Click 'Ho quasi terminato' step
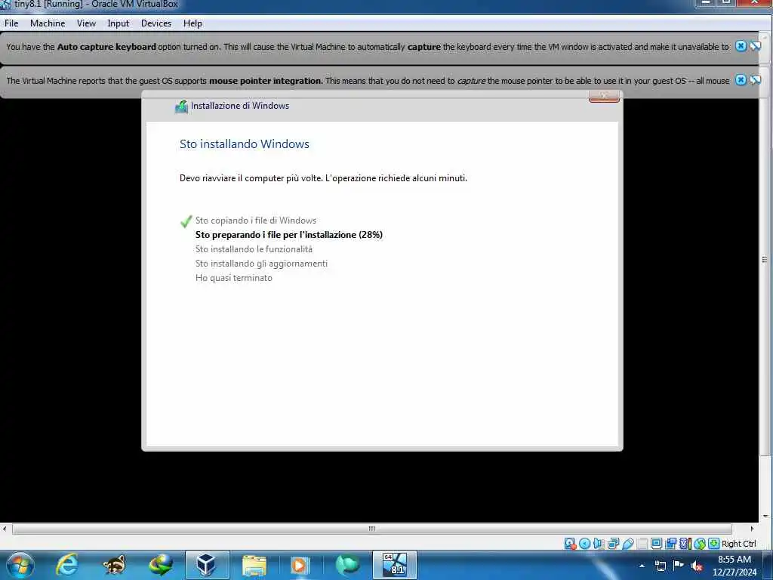 click(234, 278)
